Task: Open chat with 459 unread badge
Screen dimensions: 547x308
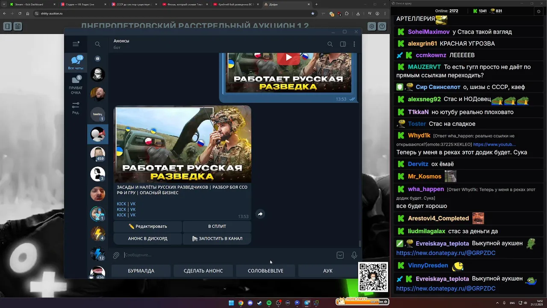Action: (x=98, y=154)
